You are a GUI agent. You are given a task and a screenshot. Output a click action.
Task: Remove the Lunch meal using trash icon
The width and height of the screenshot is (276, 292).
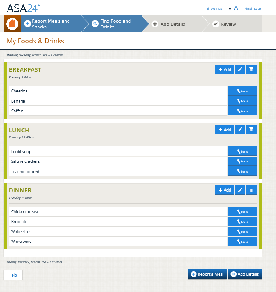[251, 130]
